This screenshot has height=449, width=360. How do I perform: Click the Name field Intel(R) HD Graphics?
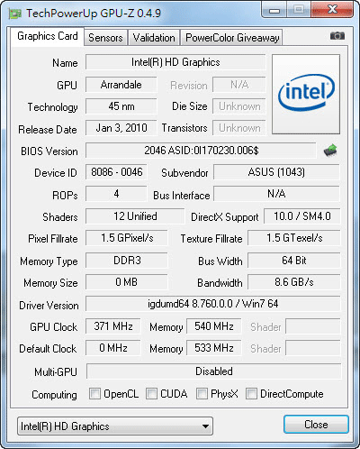coord(175,62)
